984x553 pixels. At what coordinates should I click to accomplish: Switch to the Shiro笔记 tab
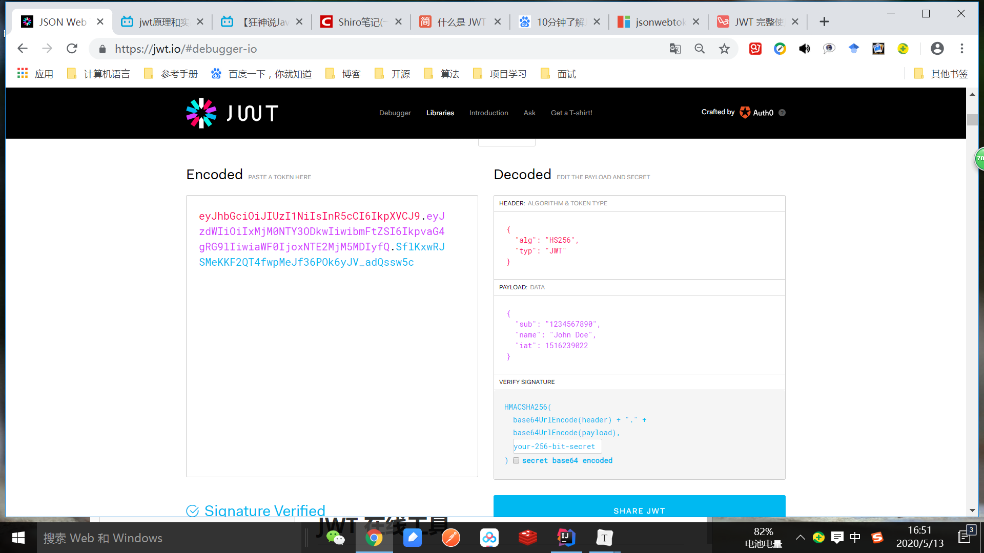[360, 22]
